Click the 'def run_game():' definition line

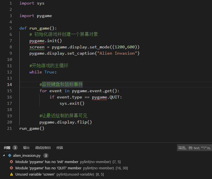38,28
